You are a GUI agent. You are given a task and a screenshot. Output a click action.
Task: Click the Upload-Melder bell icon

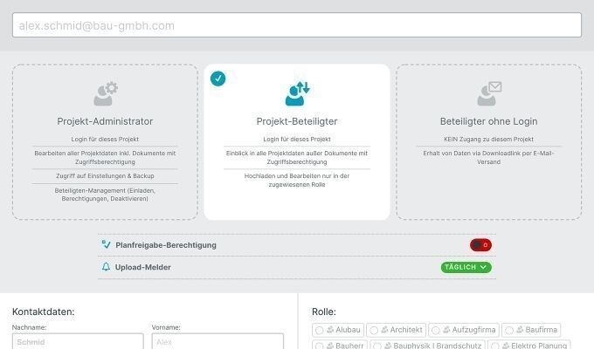pyautogui.click(x=106, y=267)
